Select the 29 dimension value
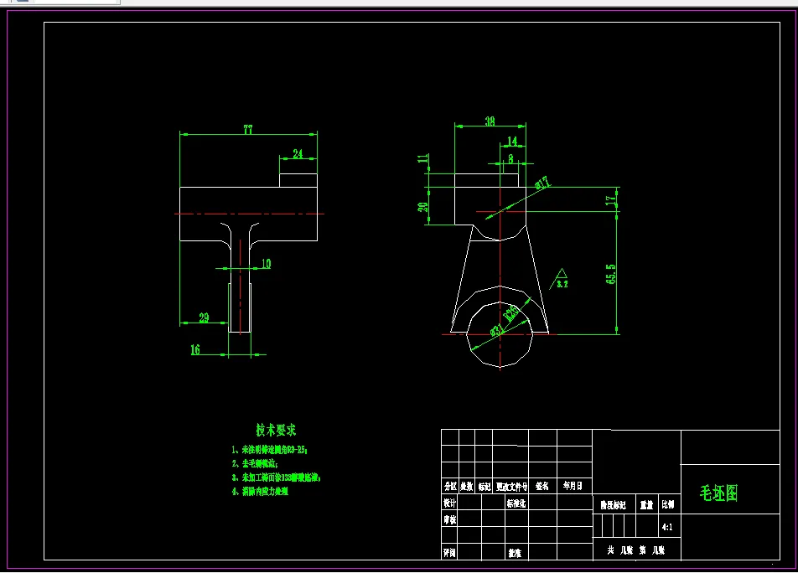The height and width of the screenshot is (573, 798). click(x=204, y=317)
